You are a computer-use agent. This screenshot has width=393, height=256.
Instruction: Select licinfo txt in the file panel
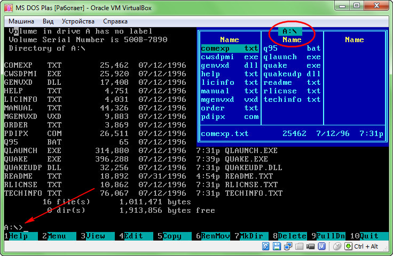coord(230,82)
